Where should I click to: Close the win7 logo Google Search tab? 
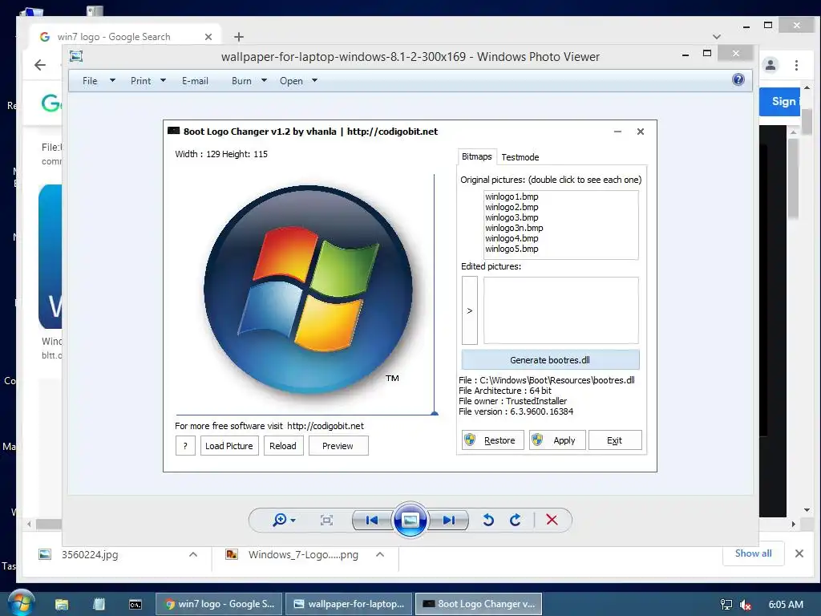208,37
